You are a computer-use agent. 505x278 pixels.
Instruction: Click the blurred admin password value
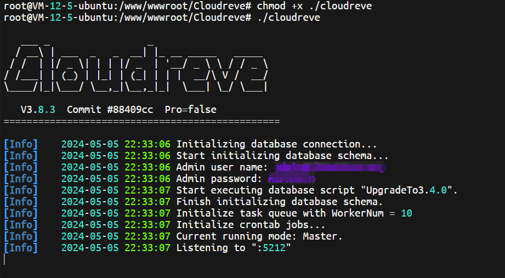292,179
